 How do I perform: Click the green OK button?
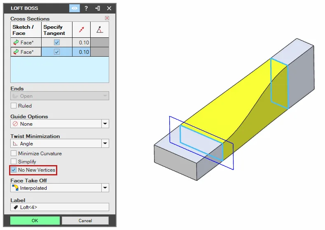[x=35, y=221]
